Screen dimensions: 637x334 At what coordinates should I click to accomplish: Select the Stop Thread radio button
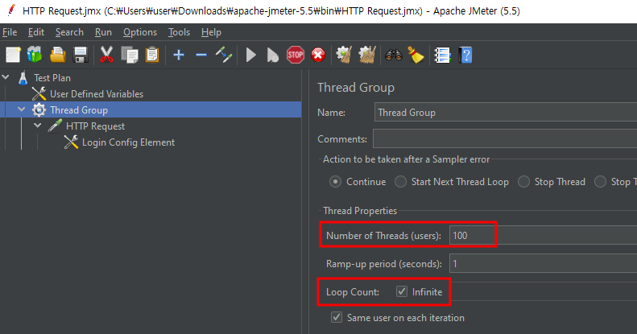tap(523, 181)
